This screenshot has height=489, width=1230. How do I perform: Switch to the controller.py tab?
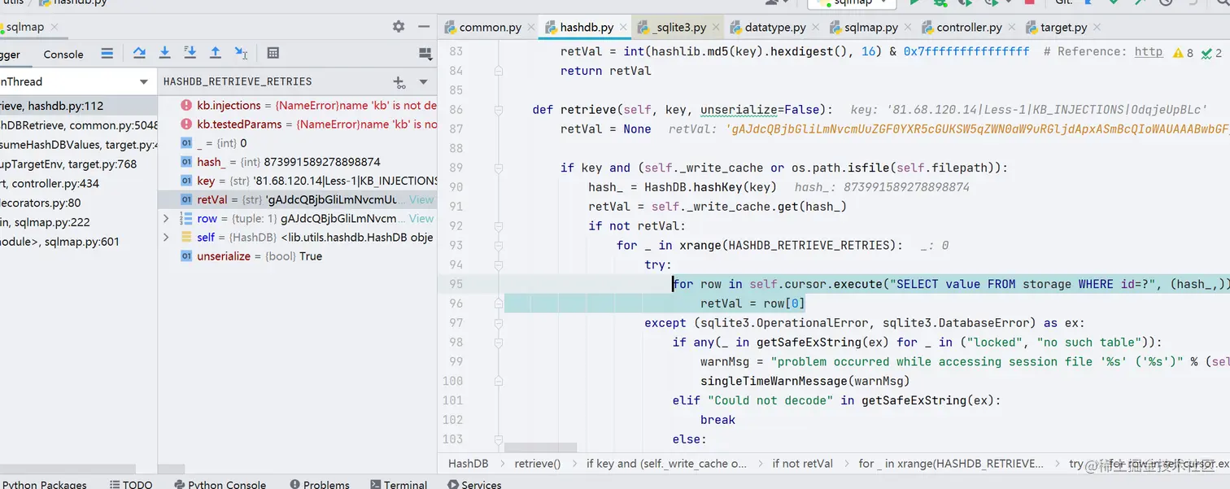[969, 27]
